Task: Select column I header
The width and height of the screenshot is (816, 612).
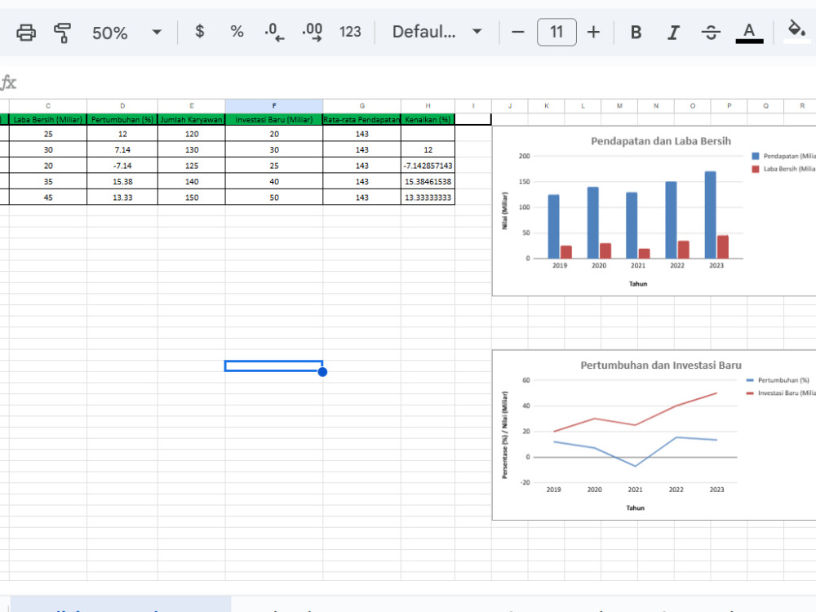Action: pos(473,105)
